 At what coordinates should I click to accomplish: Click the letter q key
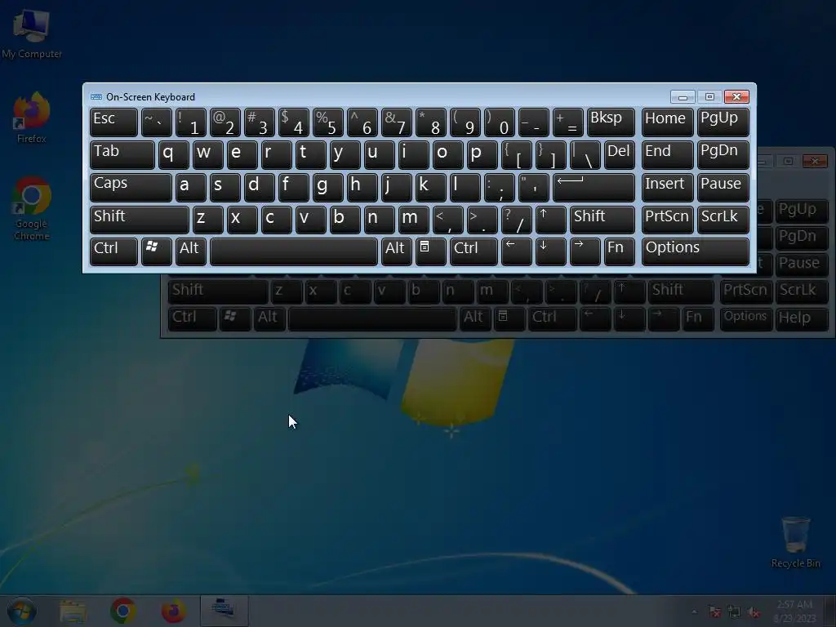tap(173, 154)
